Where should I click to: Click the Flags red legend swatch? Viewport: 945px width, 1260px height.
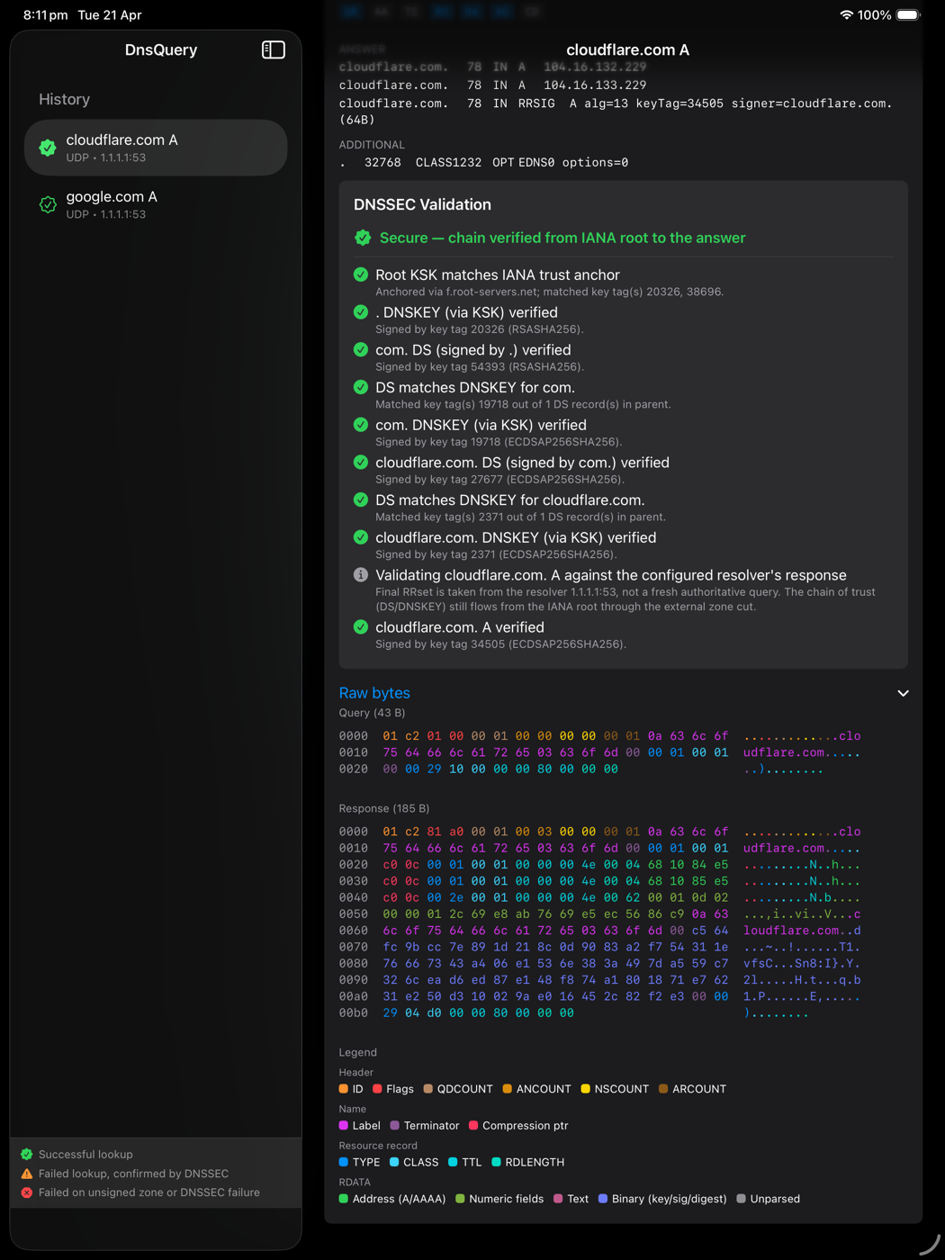pos(377,1089)
